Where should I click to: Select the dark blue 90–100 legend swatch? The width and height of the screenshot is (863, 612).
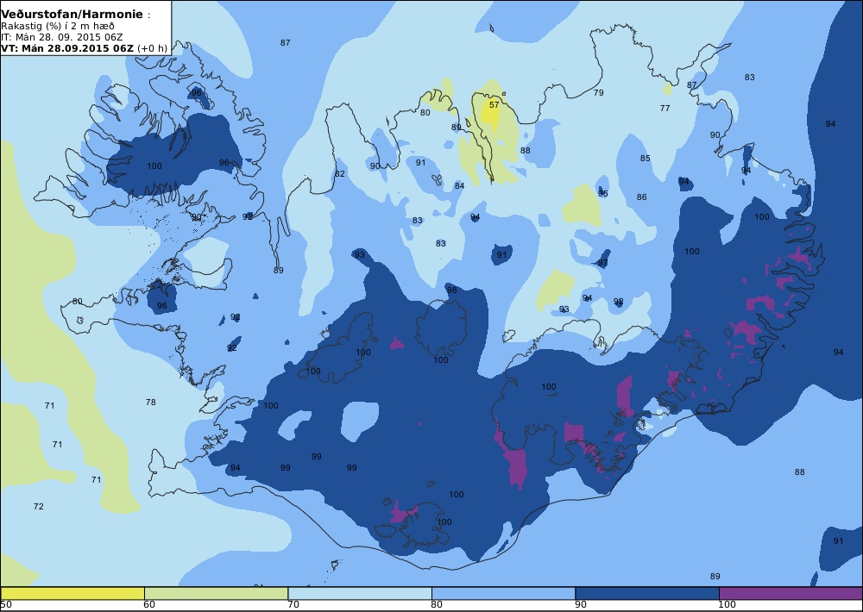[646, 593]
